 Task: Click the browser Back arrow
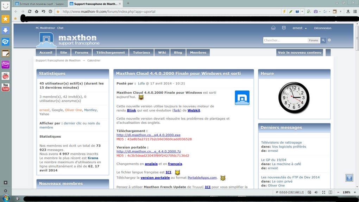(x=16, y=12)
